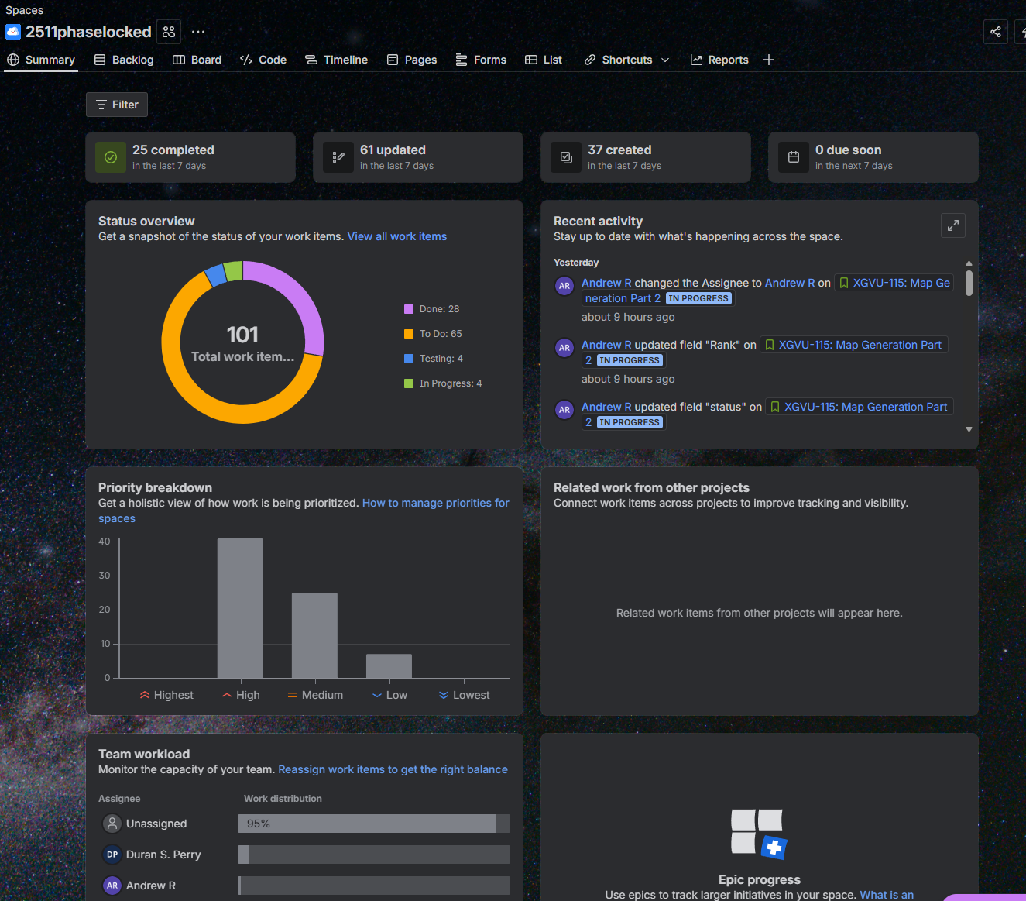Open the Reports tab
Image resolution: width=1026 pixels, height=901 pixels.
[x=719, y=60]
